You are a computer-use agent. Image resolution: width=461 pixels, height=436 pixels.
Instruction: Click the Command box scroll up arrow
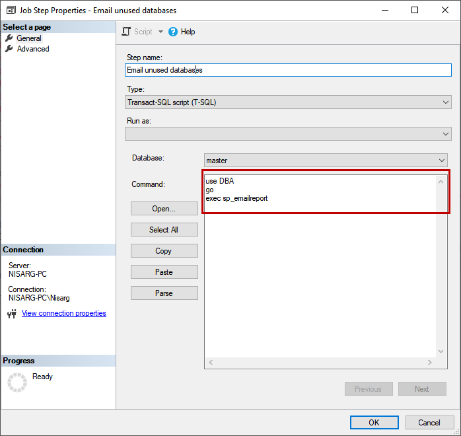tap(441, 182)
